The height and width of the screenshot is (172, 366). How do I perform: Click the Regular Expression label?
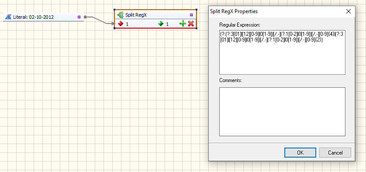240,25
